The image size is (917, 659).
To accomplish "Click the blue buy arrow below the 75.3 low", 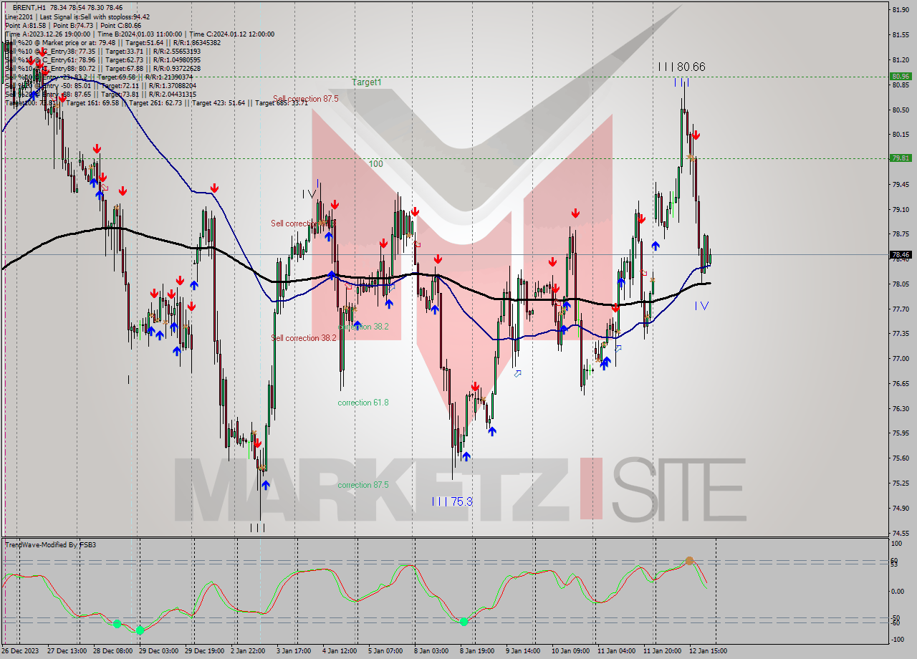I will (466, 456).
